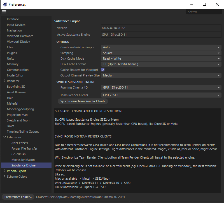Click the Active Substance Engine field
The width and height of the screenshot is (224, 203).
pos(161,35)
